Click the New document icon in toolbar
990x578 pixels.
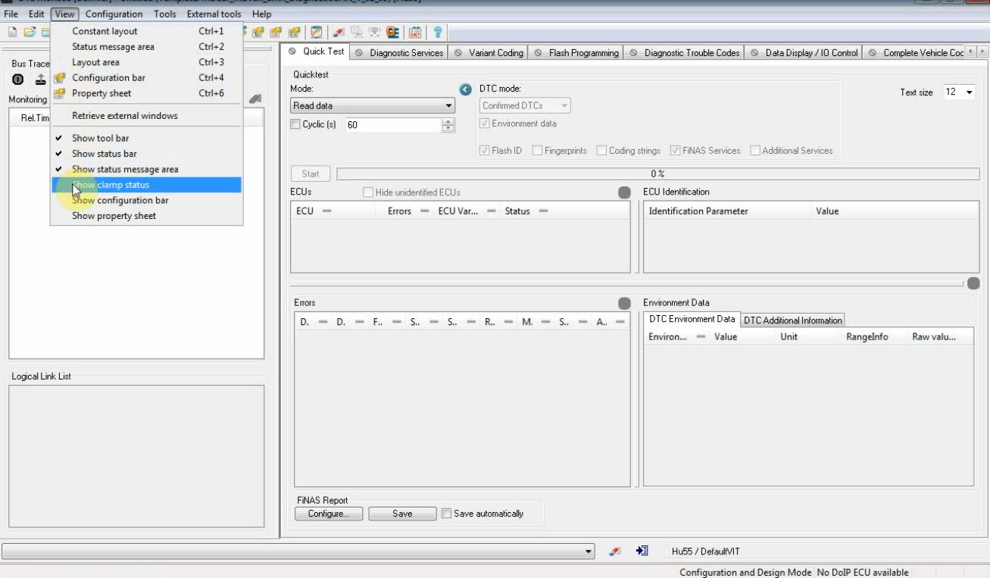tap(13, 32)
